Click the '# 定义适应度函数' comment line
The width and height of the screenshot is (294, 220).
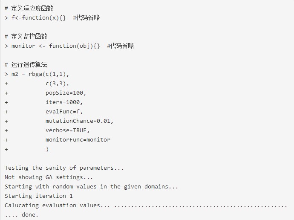tap(29, 8)
